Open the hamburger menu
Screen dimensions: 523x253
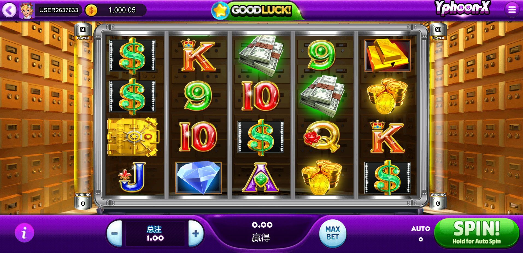pyautogui.click(x=512, y=10)
